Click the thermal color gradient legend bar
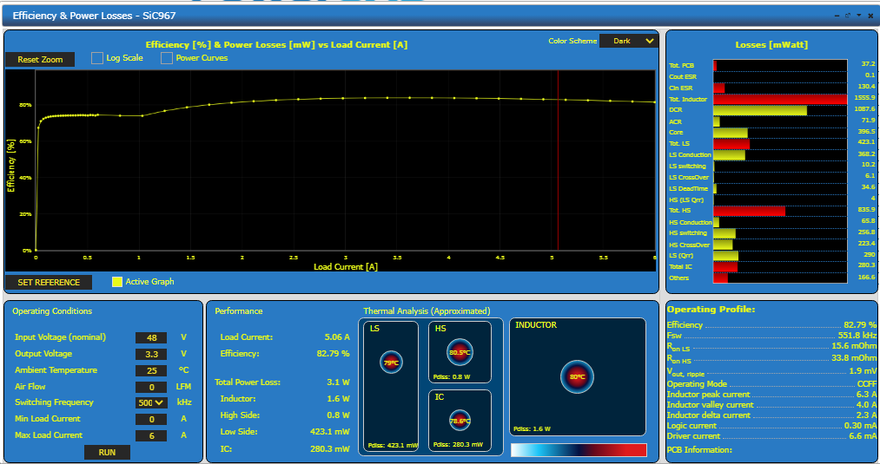Image resolution: width=880 pixels, height=464 pixels. [x=579, y=450]
